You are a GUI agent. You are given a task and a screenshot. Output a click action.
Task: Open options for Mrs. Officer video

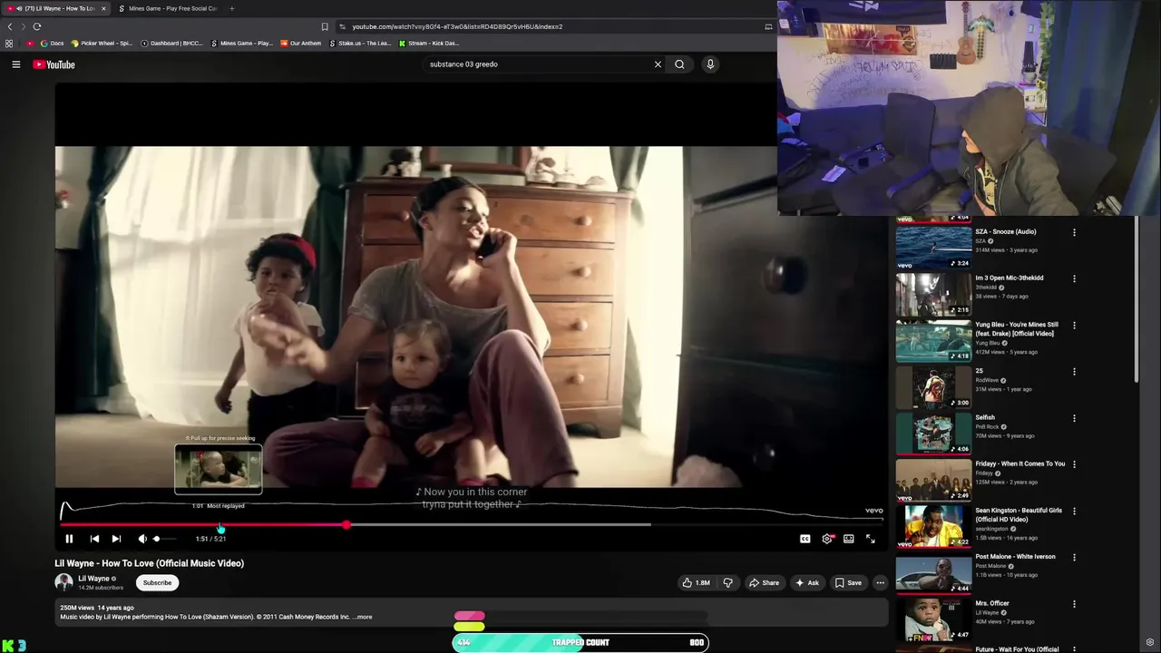1074,604
